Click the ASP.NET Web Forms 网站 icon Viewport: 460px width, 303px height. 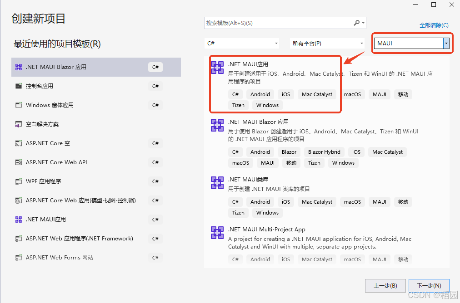19,257
